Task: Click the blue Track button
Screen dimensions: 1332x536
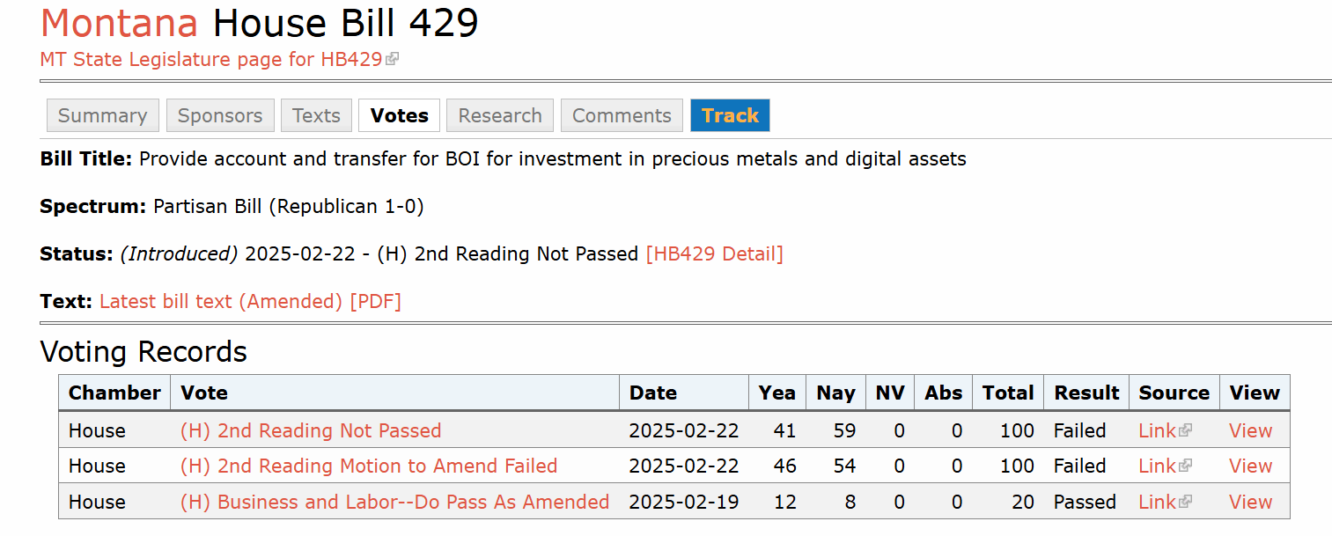Action: (x=730, y=115)
